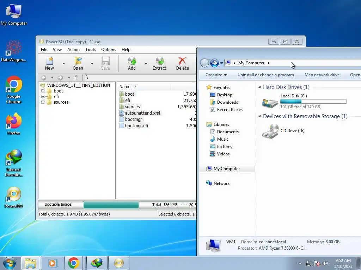Open the Action menu in PowerISO

(x=73, y=50)
